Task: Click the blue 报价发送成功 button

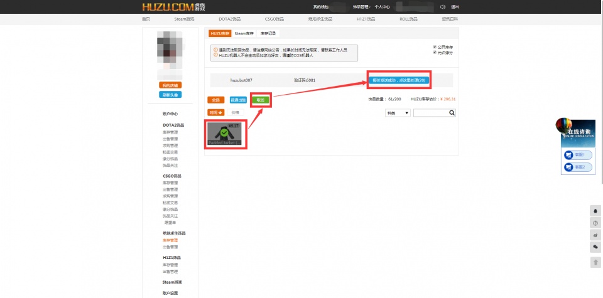Action: [x=399, y=80]
